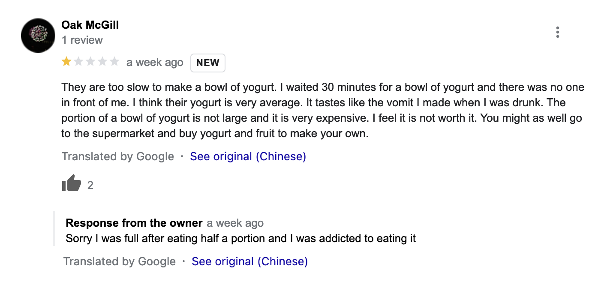The width and height of the screenshot is (607, 288).
Task: Click "Translated by Google" under the review
Action: point(117,156)
